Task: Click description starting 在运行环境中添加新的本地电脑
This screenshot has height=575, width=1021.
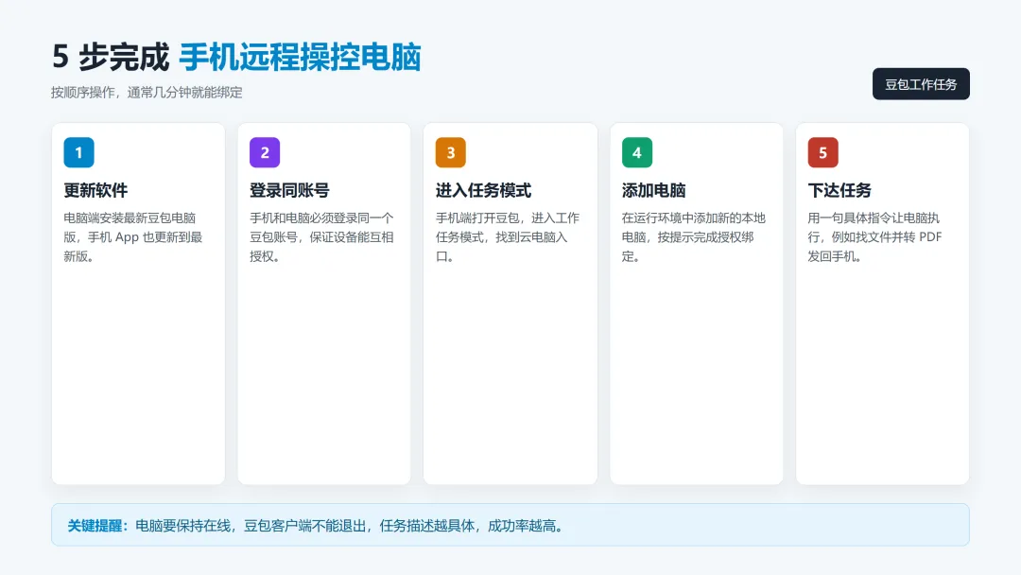Action: (694, 237)
